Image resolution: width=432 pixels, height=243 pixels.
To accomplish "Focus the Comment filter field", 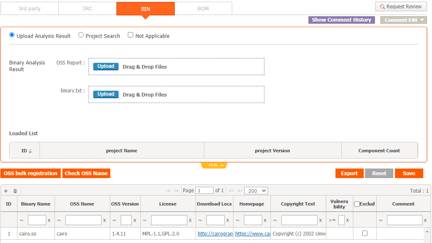I will (x=405, y=220).
